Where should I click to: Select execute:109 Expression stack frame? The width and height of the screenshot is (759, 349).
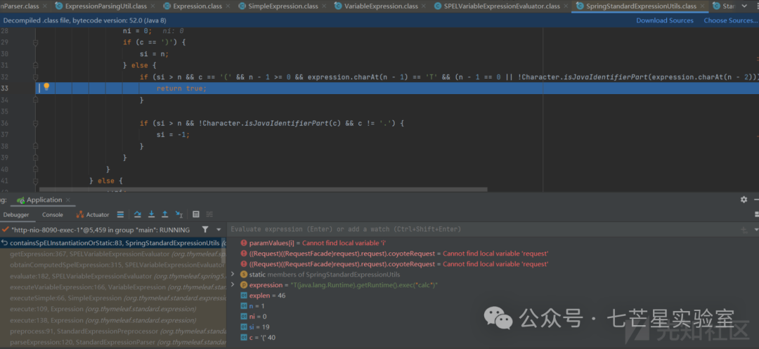112,309
